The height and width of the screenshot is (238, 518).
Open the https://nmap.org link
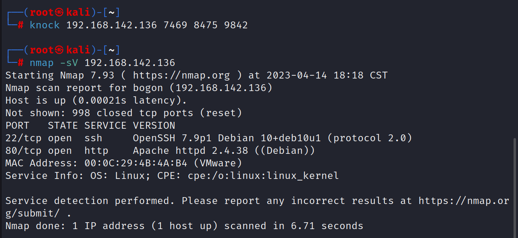181,75
